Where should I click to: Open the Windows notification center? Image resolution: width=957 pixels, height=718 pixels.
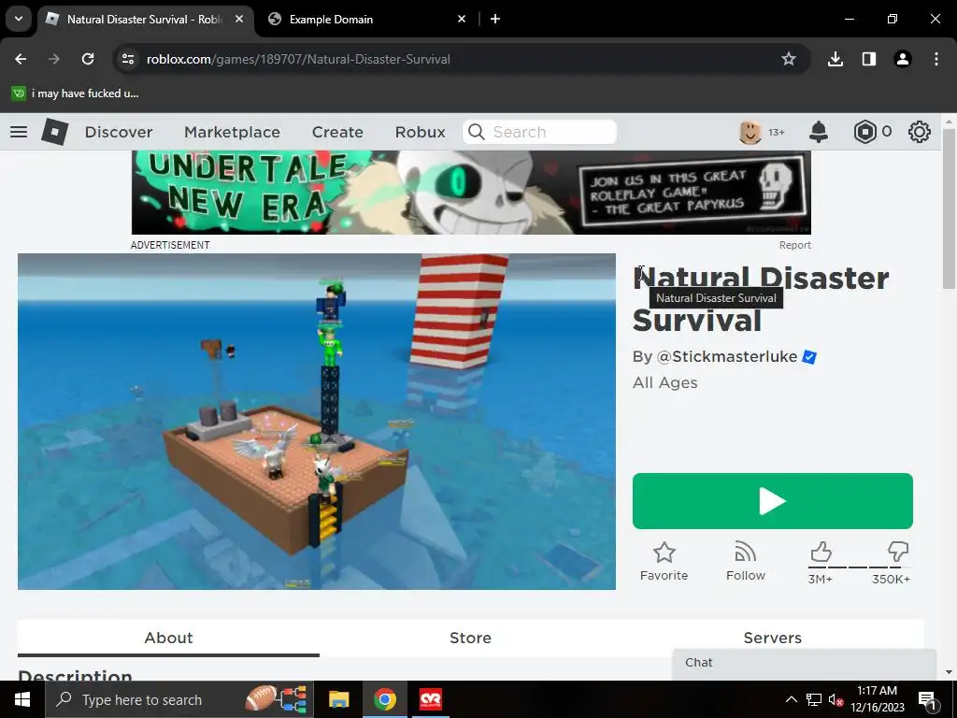[x=927, y=699]
